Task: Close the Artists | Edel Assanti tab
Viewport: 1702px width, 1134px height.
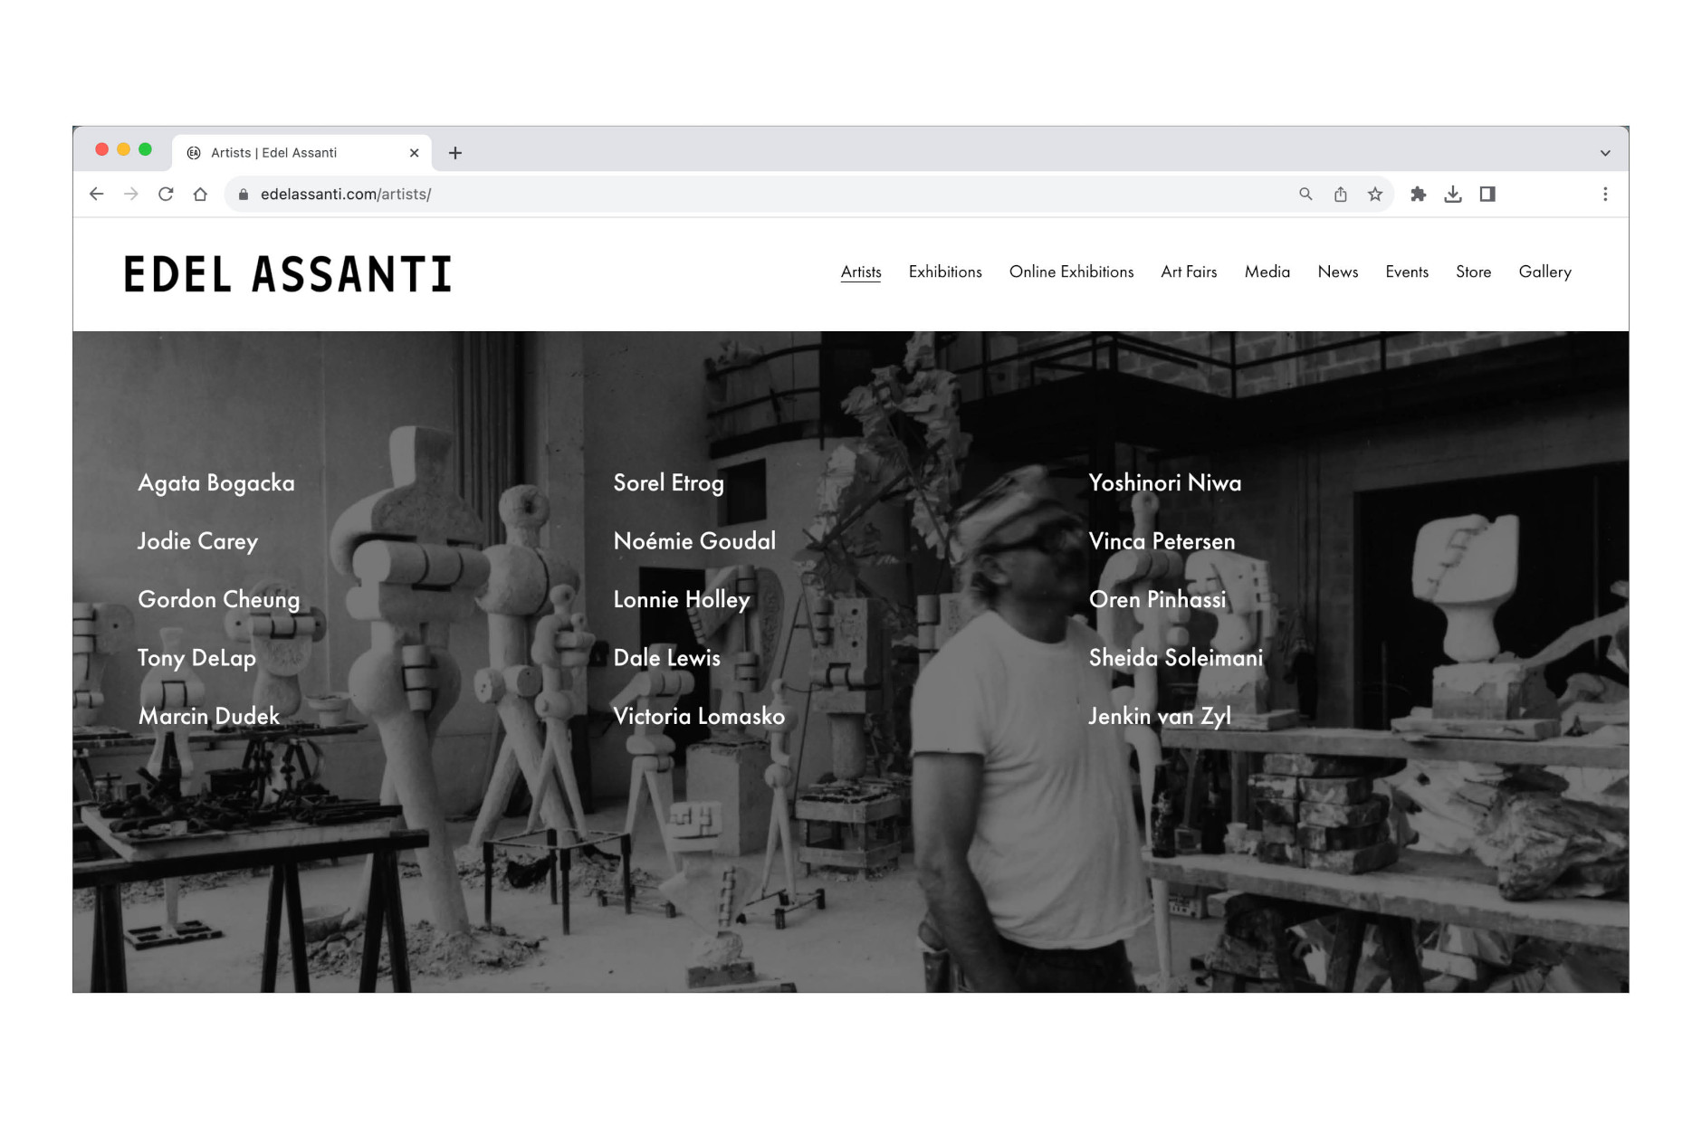Action: tap(415, 153)
